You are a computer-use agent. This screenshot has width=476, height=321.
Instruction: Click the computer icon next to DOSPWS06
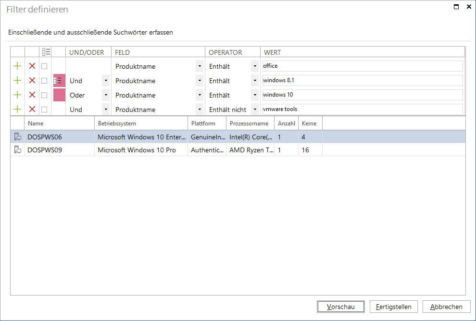click(x=18, y=137)
